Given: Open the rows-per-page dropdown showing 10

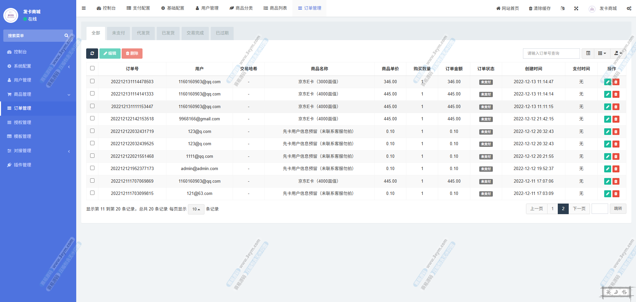Looking at the screenshot, I should pyautogui.click(x=196, y=209).
